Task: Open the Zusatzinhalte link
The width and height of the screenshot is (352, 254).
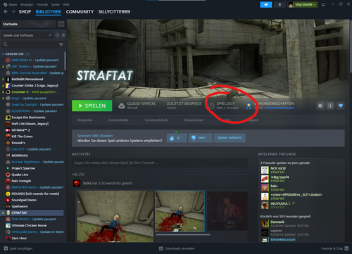Action: click(x=118, y=120)
